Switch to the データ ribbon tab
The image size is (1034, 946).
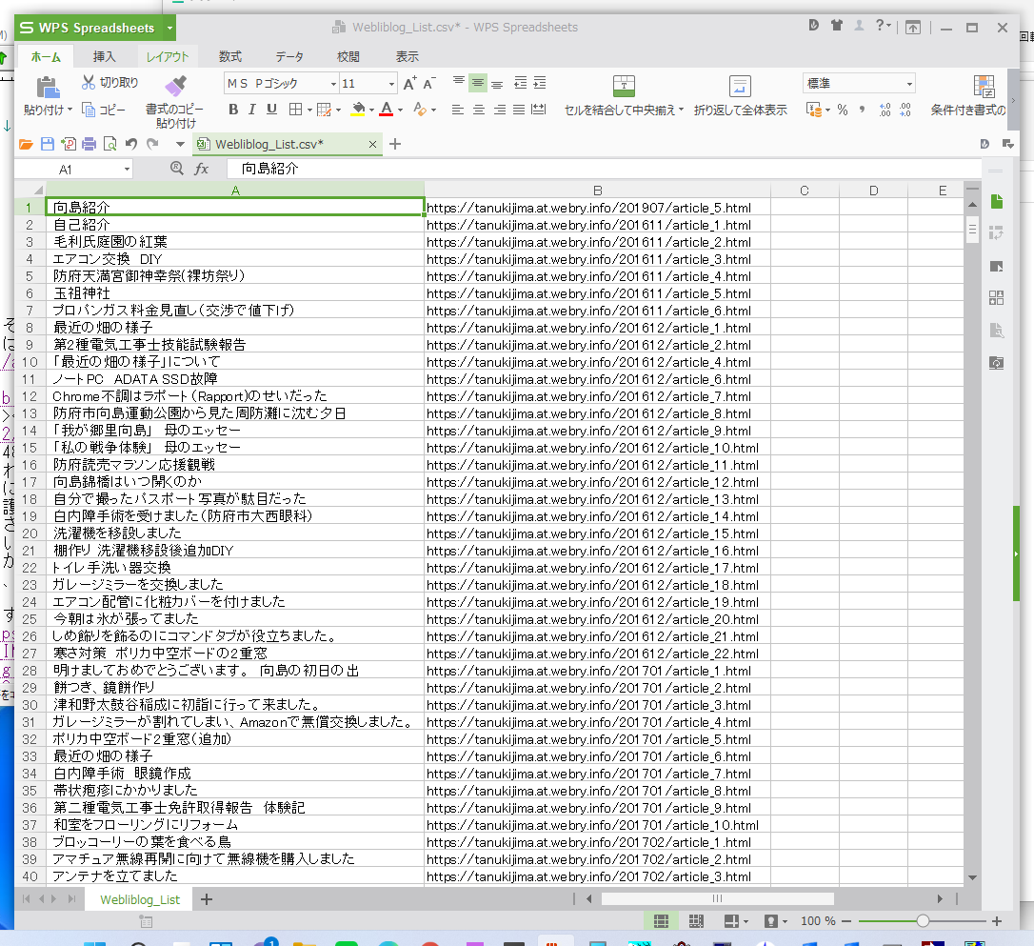[289, 57]
